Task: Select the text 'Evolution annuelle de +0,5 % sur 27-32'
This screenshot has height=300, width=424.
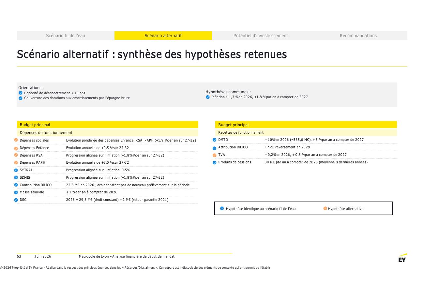Action: 98,148
